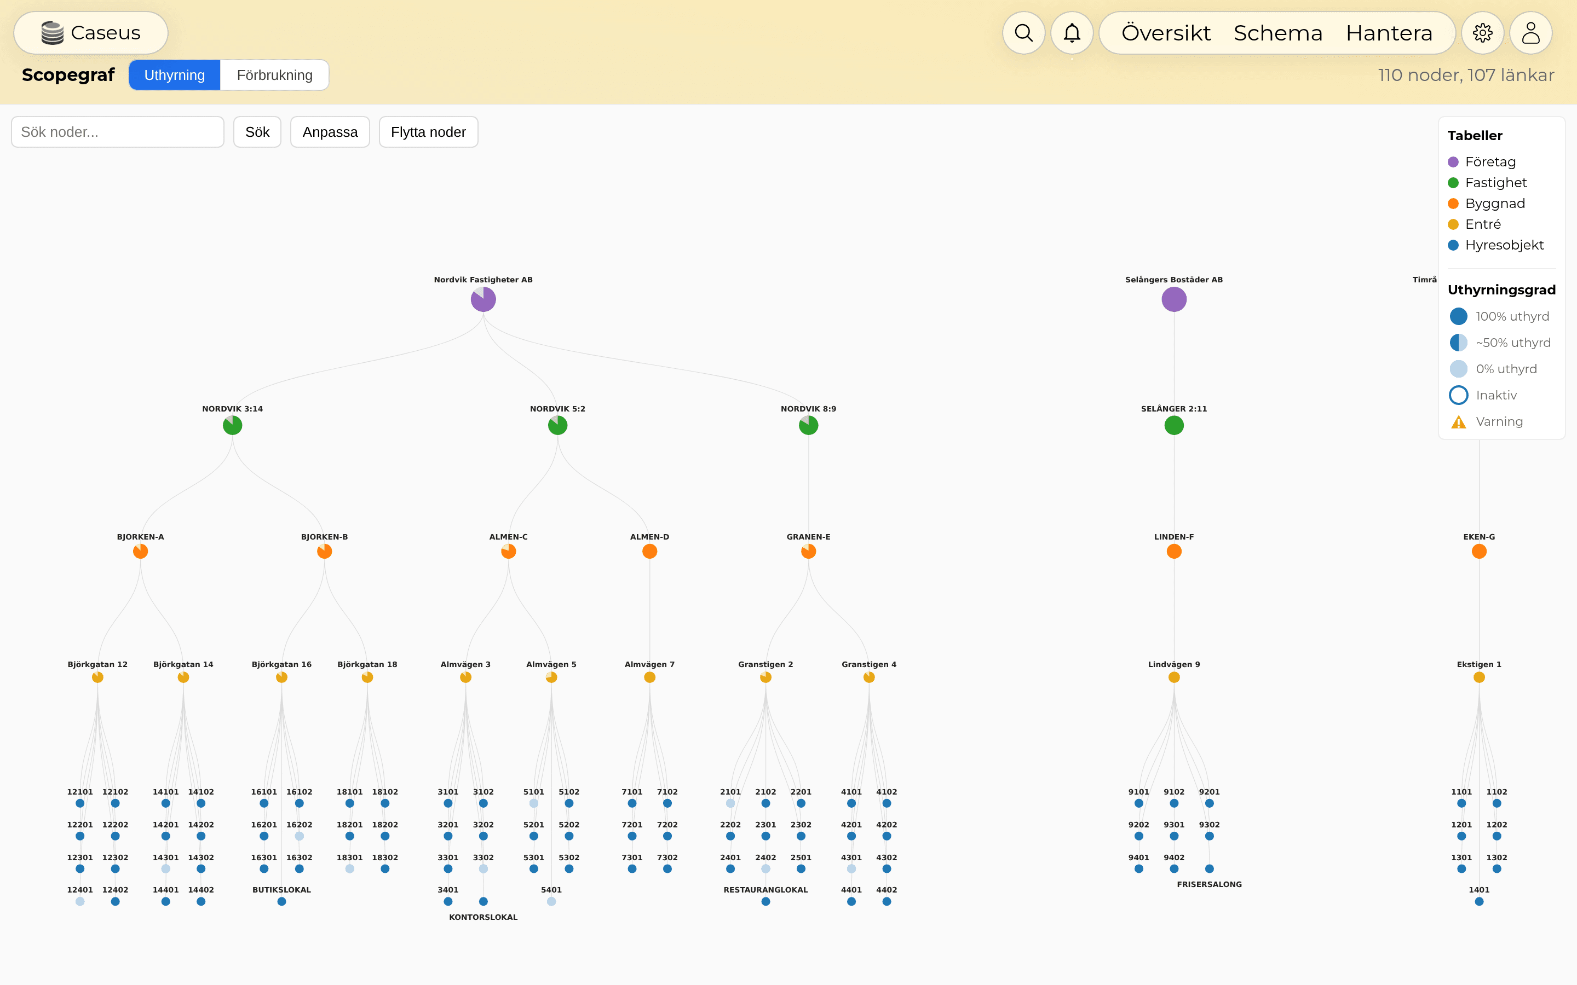Select the BJORKEN-A building node
The height and width of the screenshot is (985, 1577).
[x=140, y=551]
